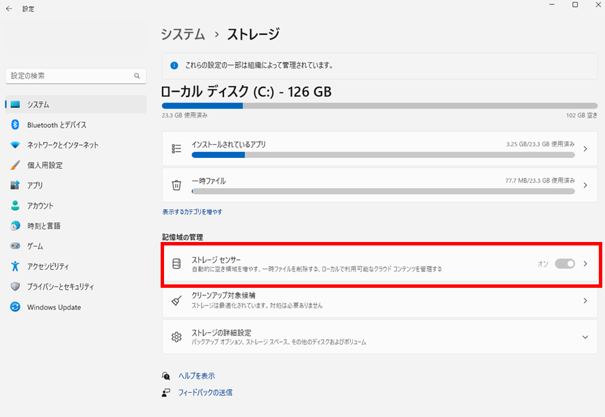Click the システム monitor icon in sidebar

pyautogui.click(x=15, y=105)
